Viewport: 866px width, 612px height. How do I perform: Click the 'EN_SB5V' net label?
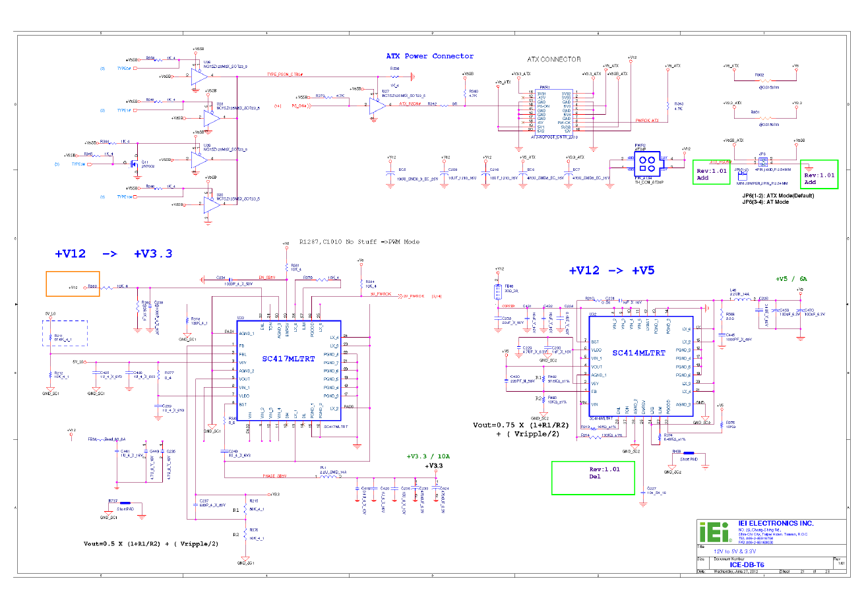(x=266, y=278)
